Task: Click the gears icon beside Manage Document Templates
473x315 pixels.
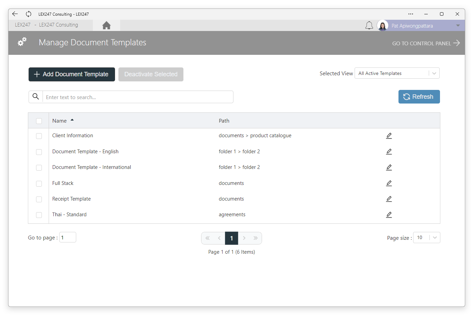Action: point(22,42)
